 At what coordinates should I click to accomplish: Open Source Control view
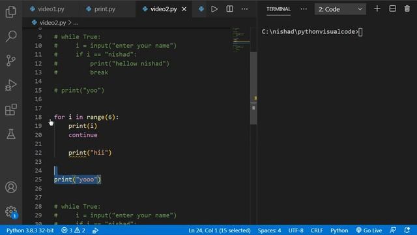click(x=11, y=61)
